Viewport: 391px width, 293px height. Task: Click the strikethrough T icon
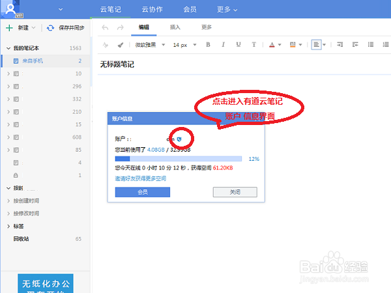(x=254, y=44)
